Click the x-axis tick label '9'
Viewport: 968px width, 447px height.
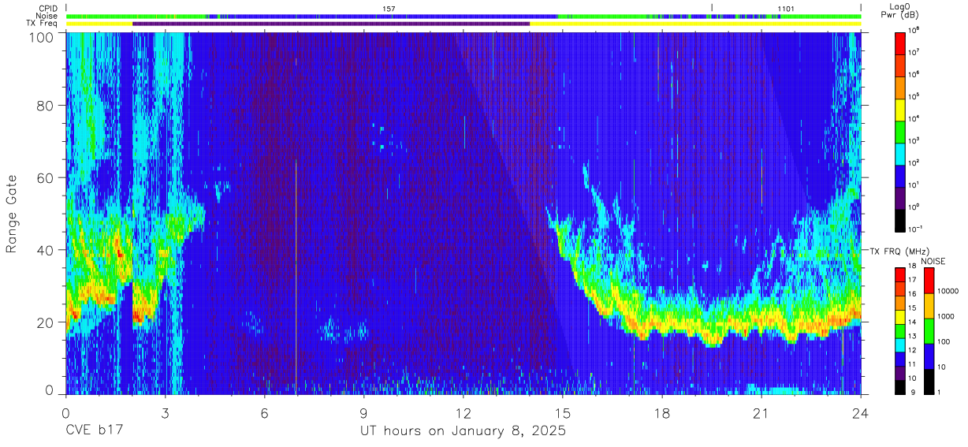coord(364,412)
